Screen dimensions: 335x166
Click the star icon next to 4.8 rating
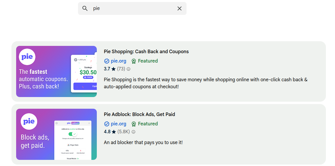114,132
